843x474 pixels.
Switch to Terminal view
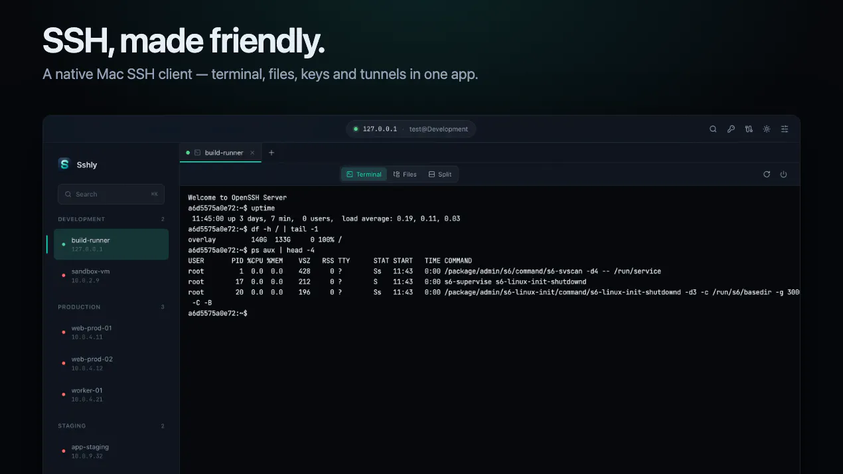click(364, 175)
